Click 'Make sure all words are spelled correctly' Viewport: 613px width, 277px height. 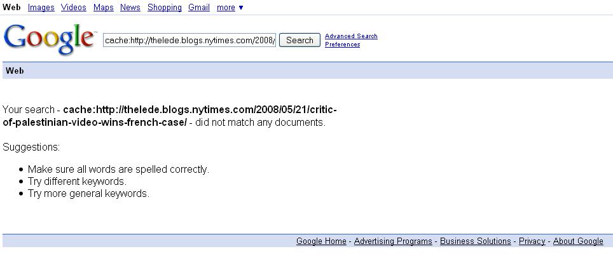tap(118, 170)
